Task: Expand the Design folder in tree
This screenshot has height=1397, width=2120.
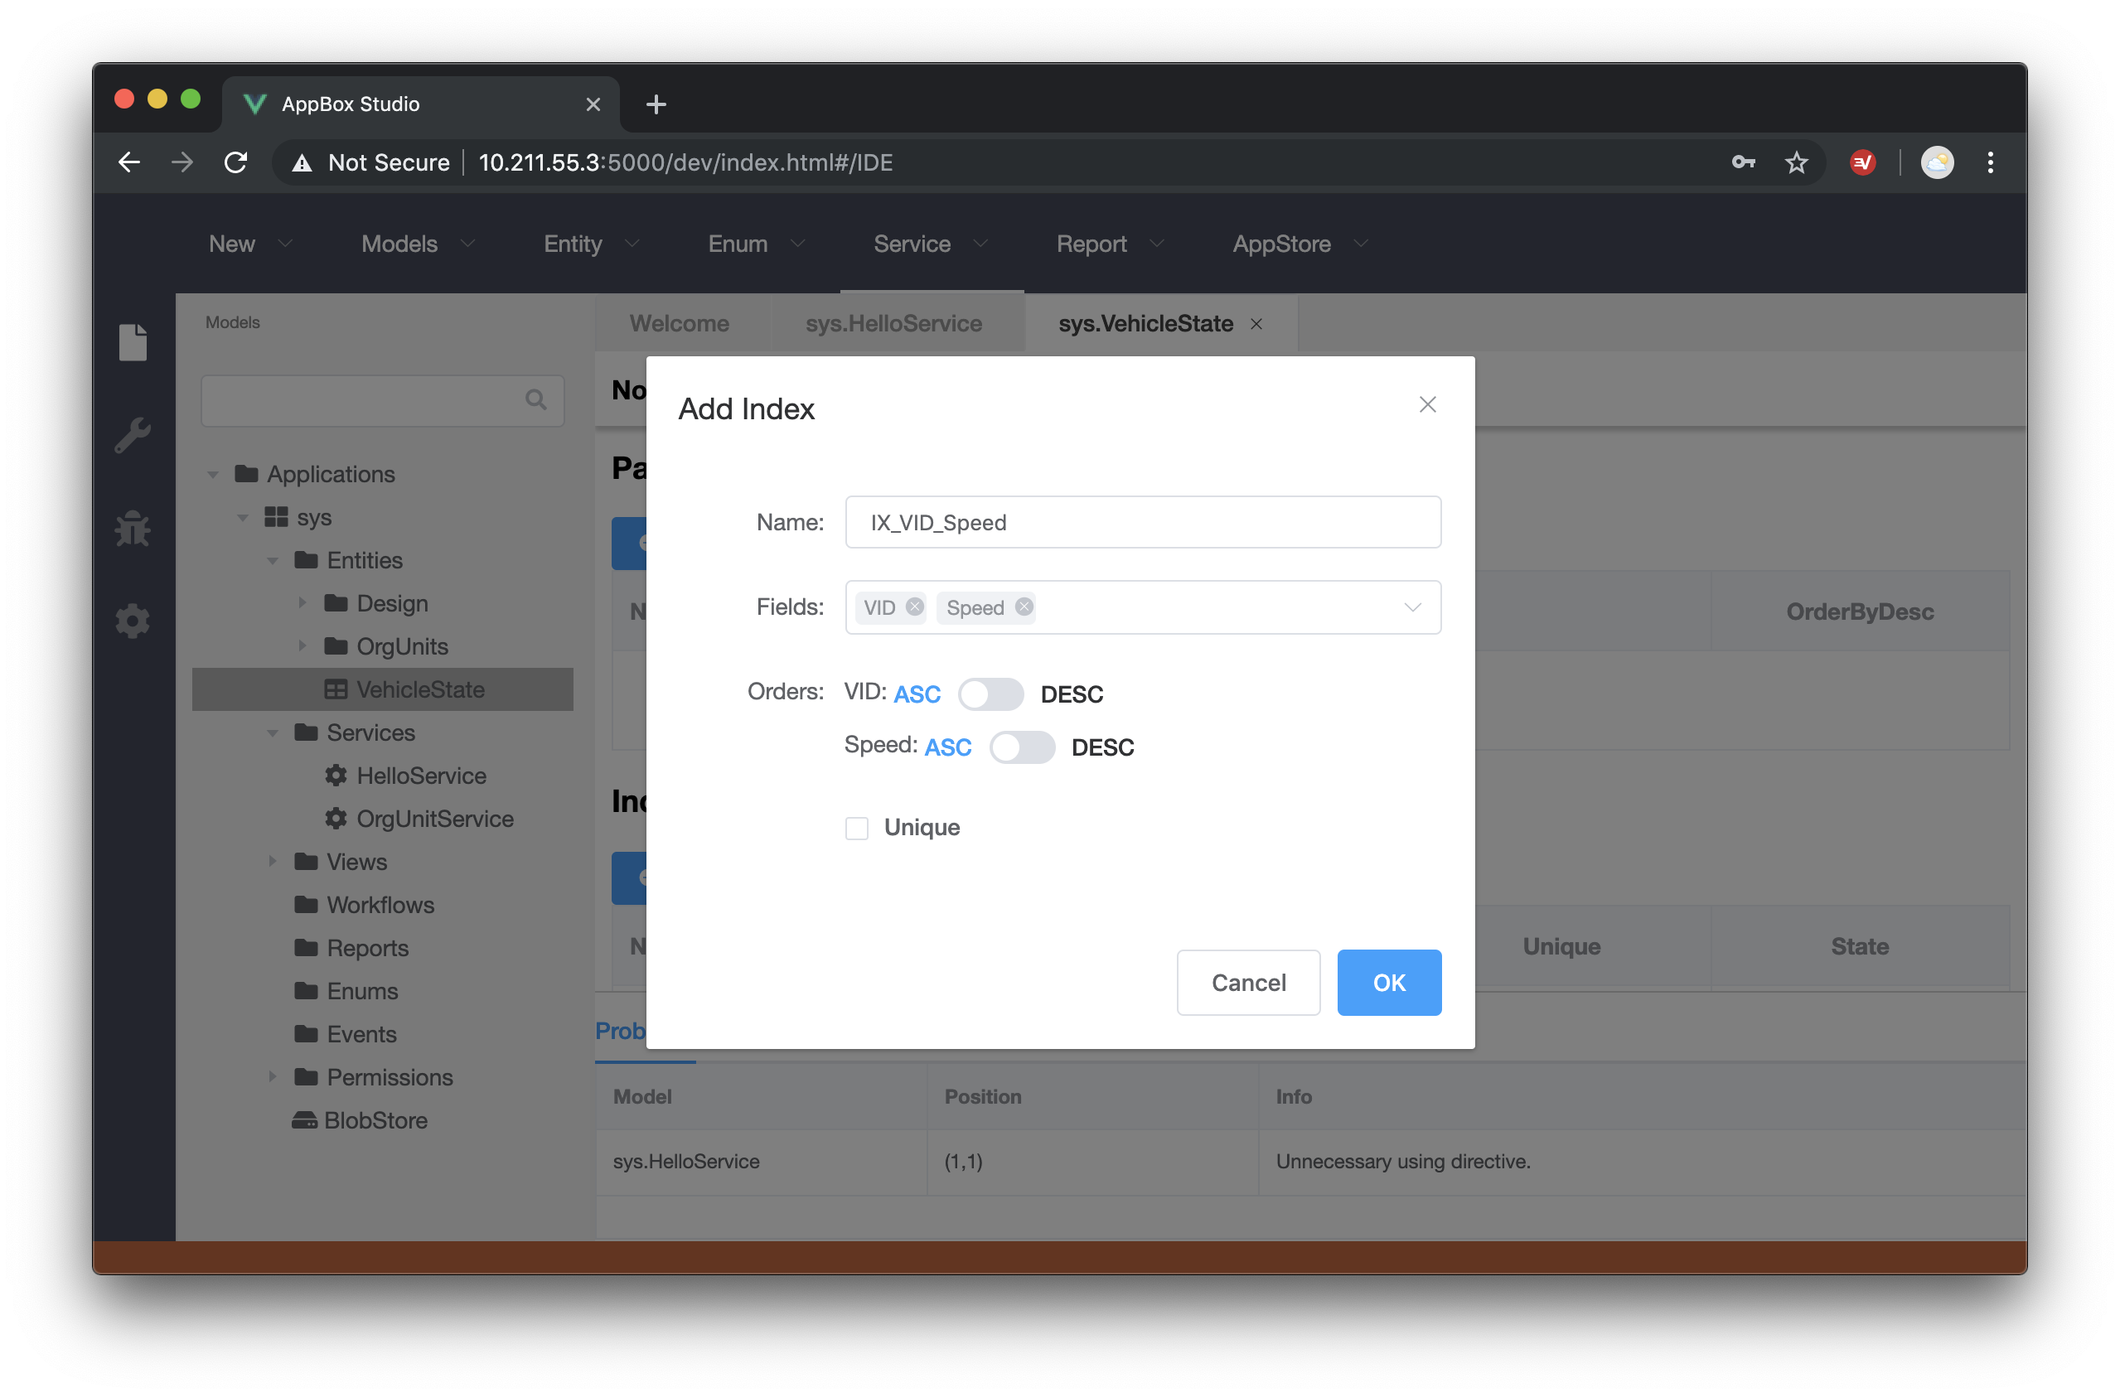Action: (x=303, y=603)
